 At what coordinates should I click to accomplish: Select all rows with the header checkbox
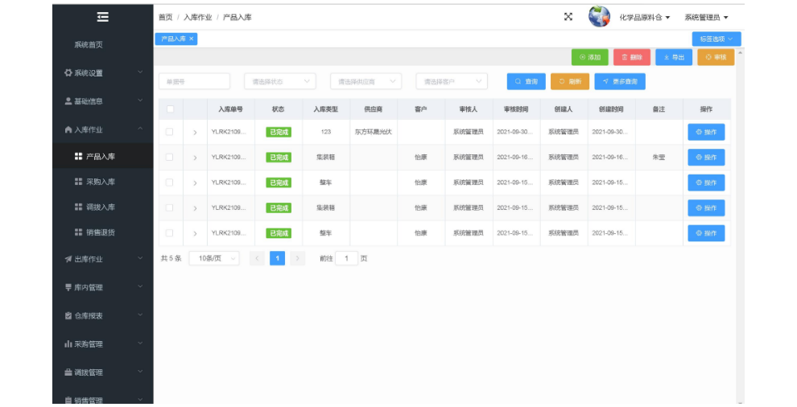click(x=171, y=109)
